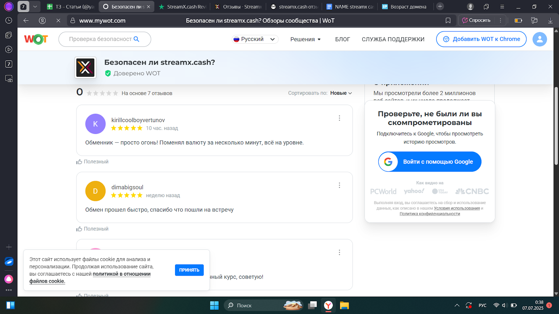Switch to the ТЗ – Статьи tab
The width and height of the screenshot is (559, 314).
[x=70, y=7]
